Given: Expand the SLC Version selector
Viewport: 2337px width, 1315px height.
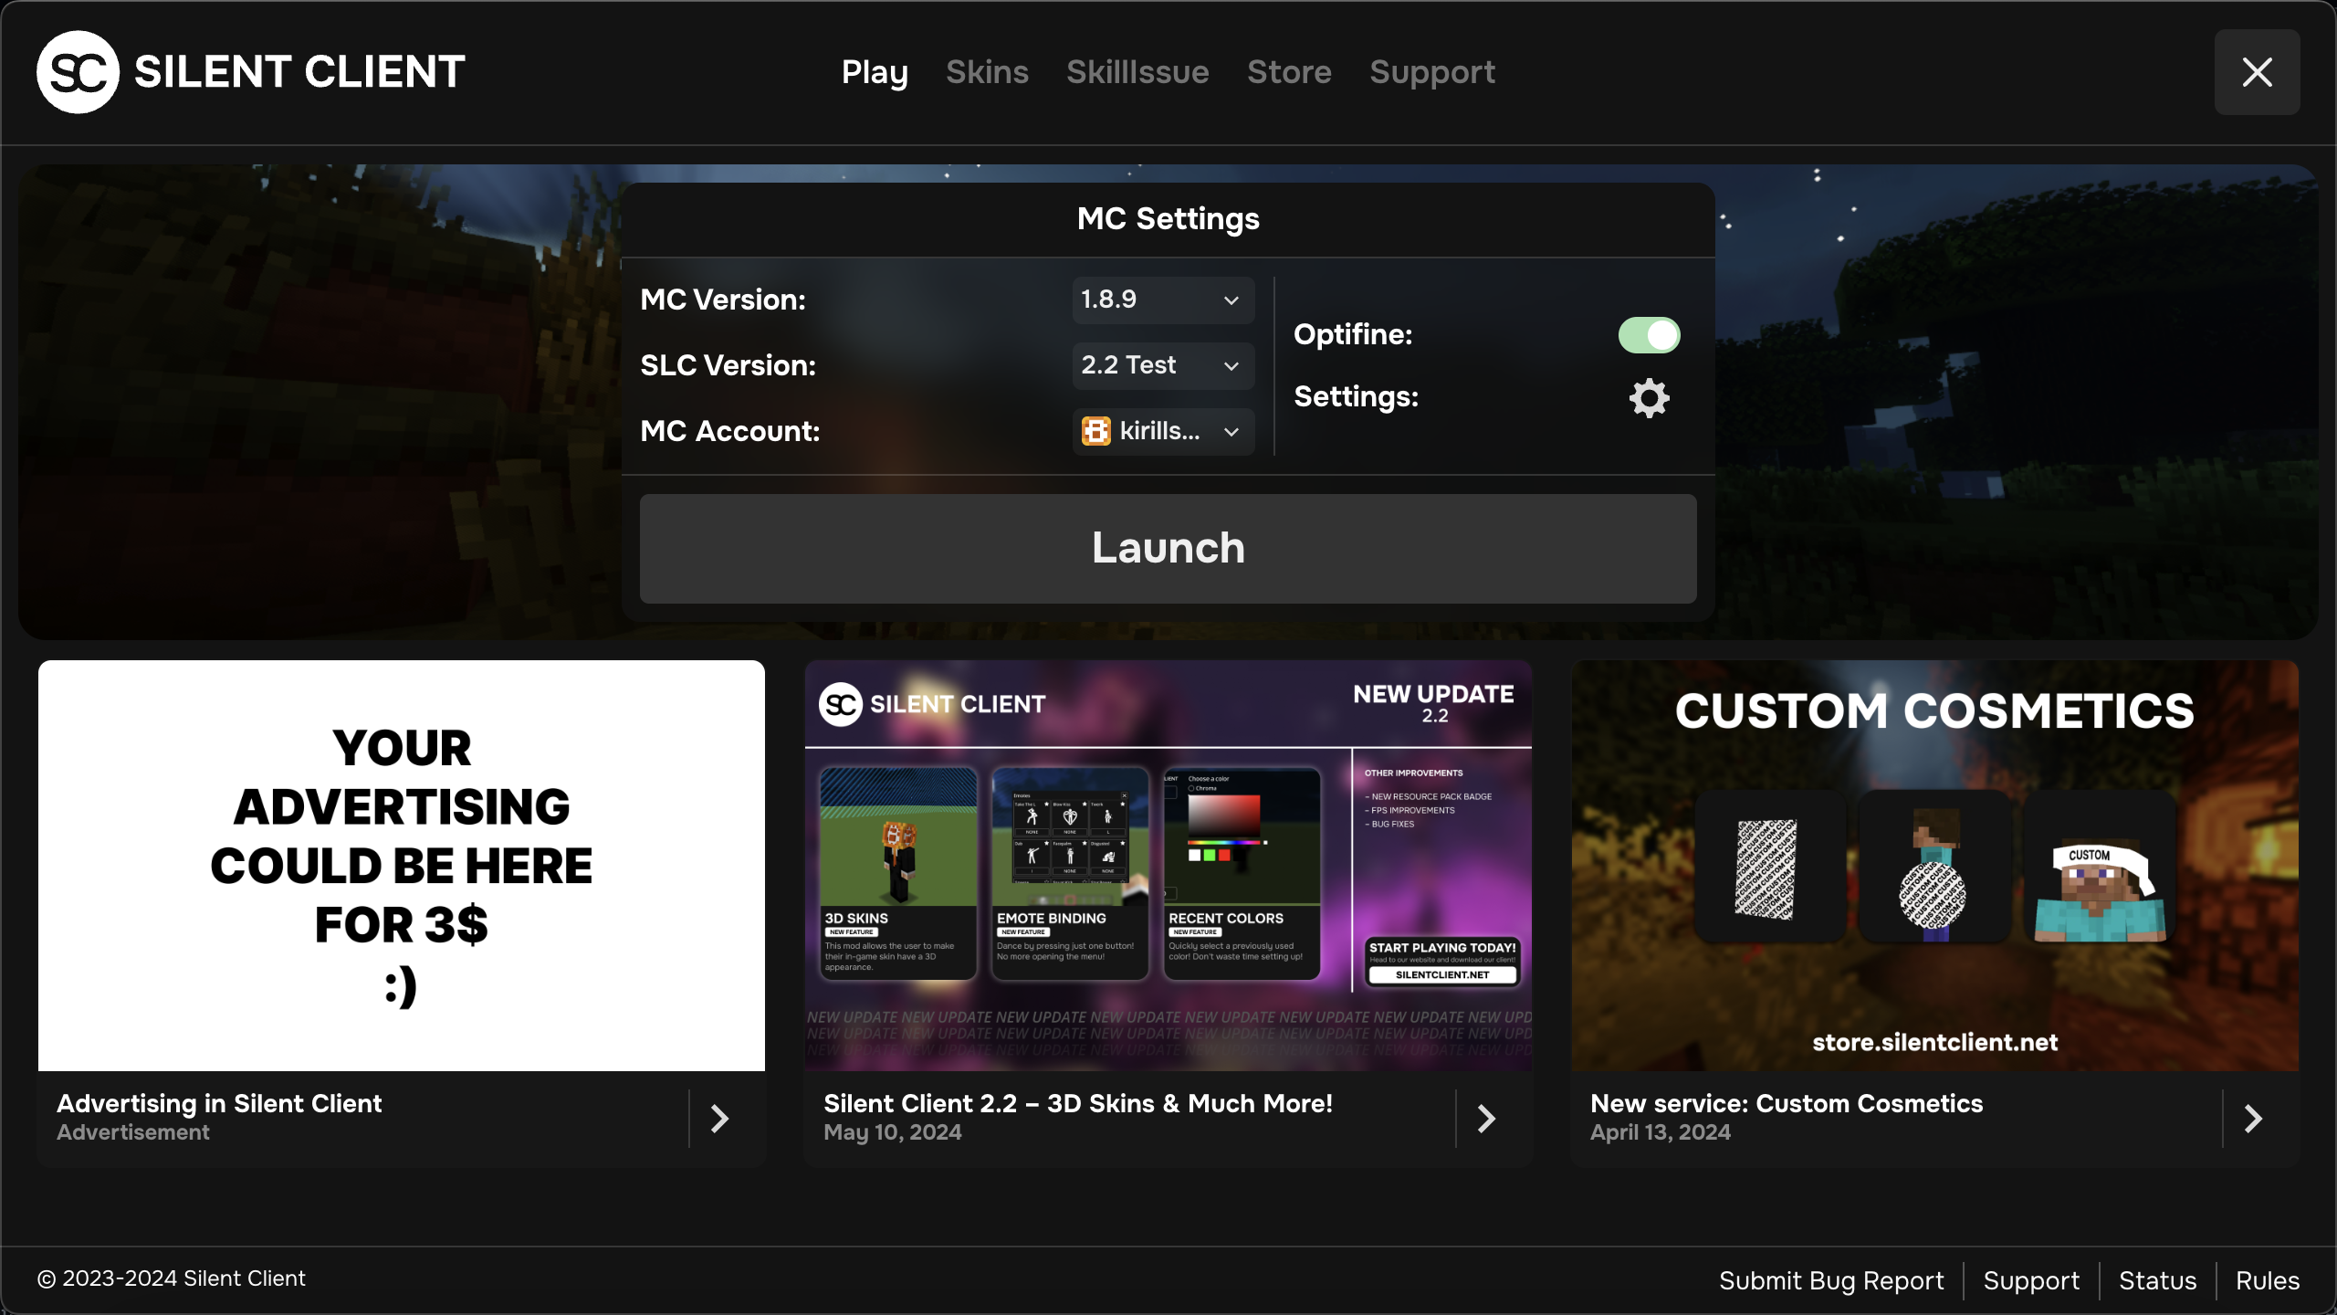Looking at the screenshot, I should 1163,365.
